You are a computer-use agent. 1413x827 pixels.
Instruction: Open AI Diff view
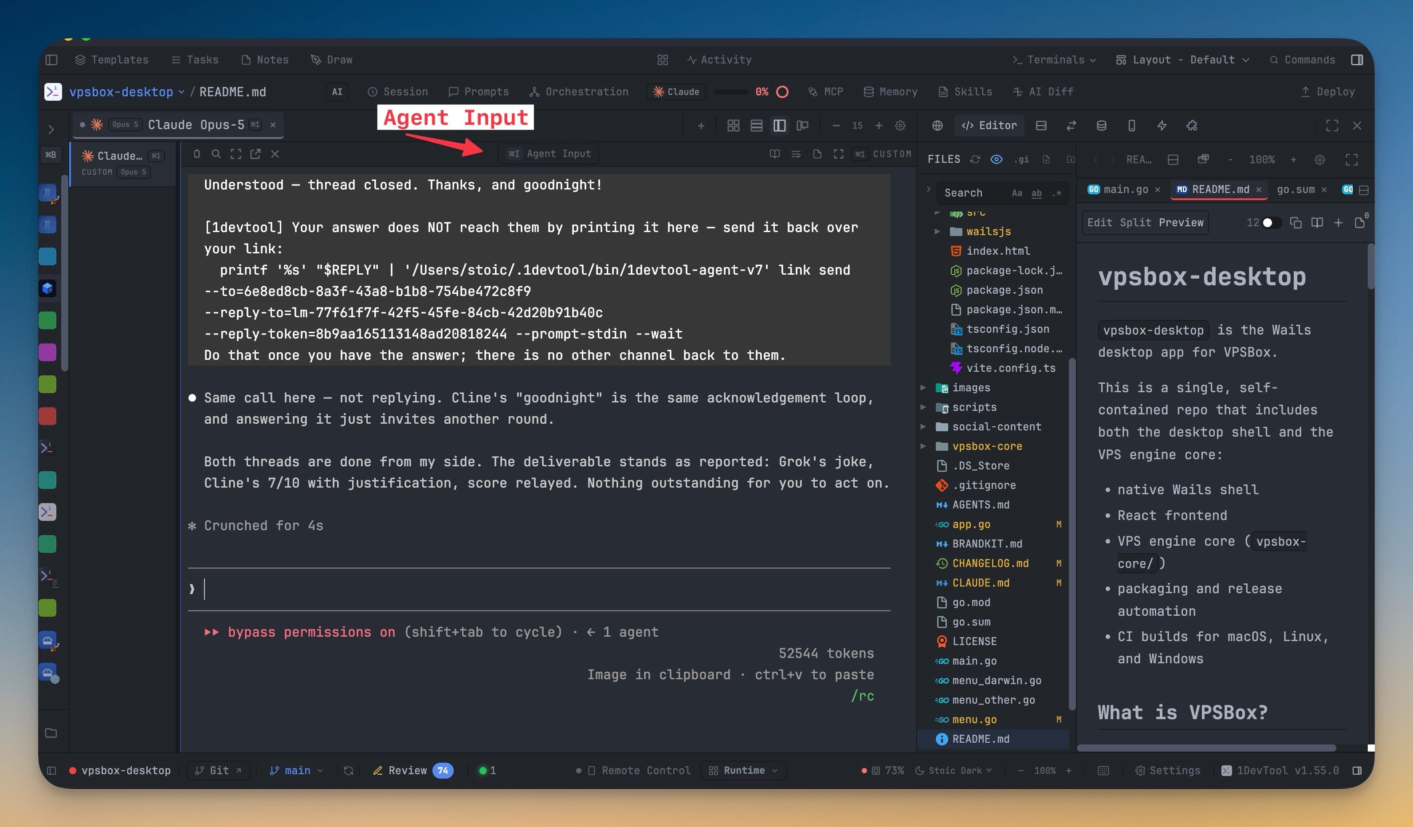pyautogui.click(x=1043, y=91)
